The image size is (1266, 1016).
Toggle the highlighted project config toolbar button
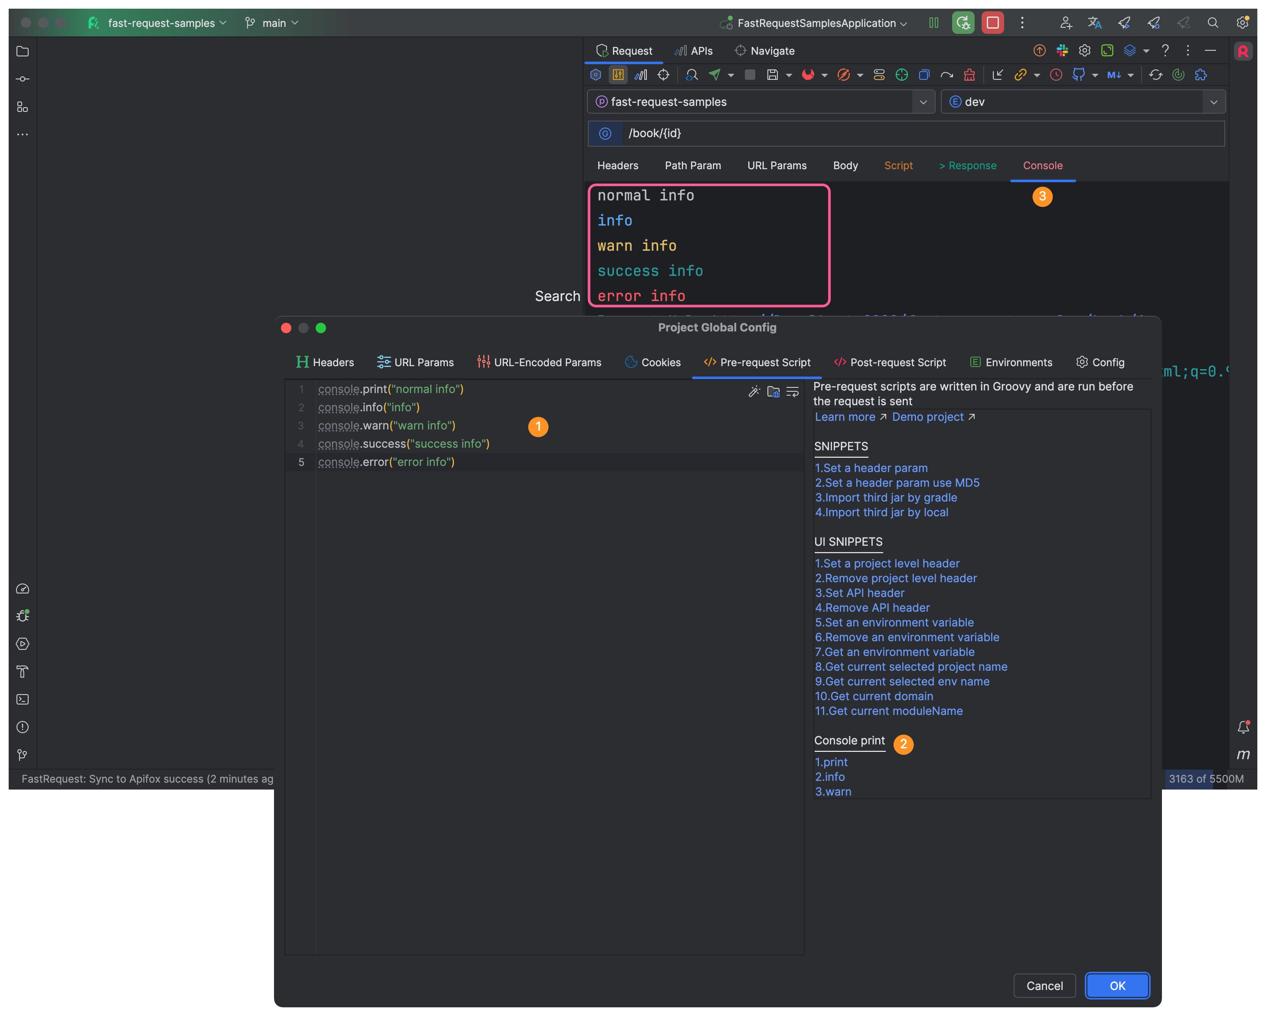pos(618,75)
